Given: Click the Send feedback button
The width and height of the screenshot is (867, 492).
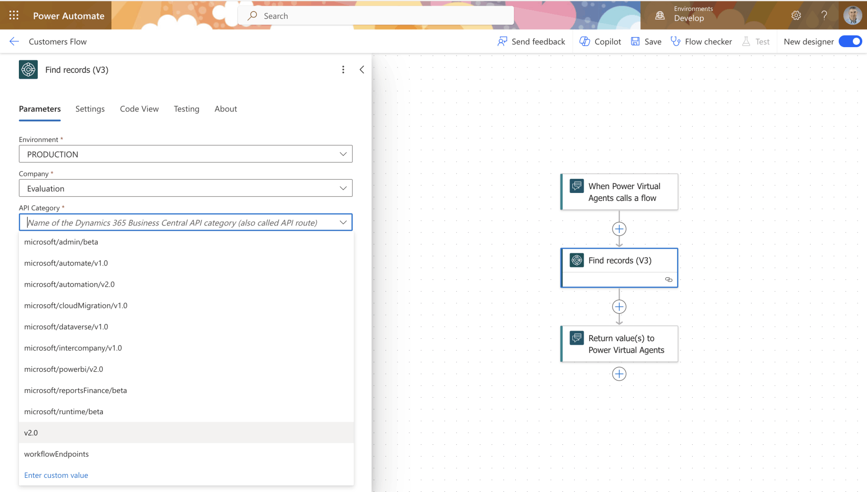Looking at the screenshot, I should coord(531,42).
